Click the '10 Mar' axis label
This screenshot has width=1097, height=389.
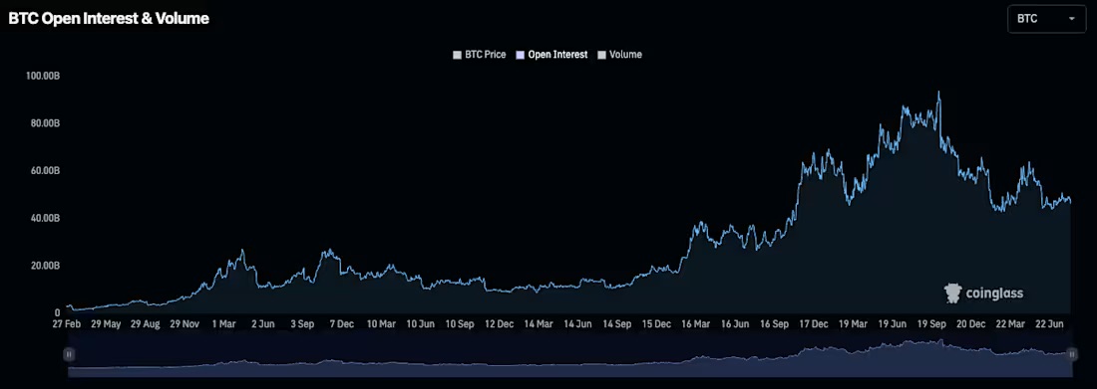point(381,324)
